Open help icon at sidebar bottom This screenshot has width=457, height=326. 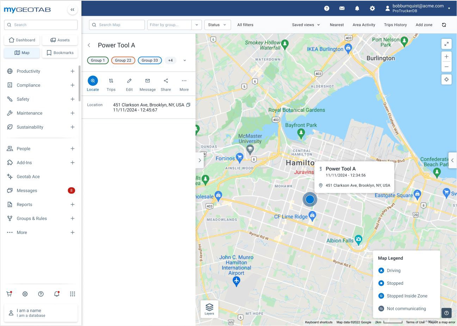click(x=41, y=294)
